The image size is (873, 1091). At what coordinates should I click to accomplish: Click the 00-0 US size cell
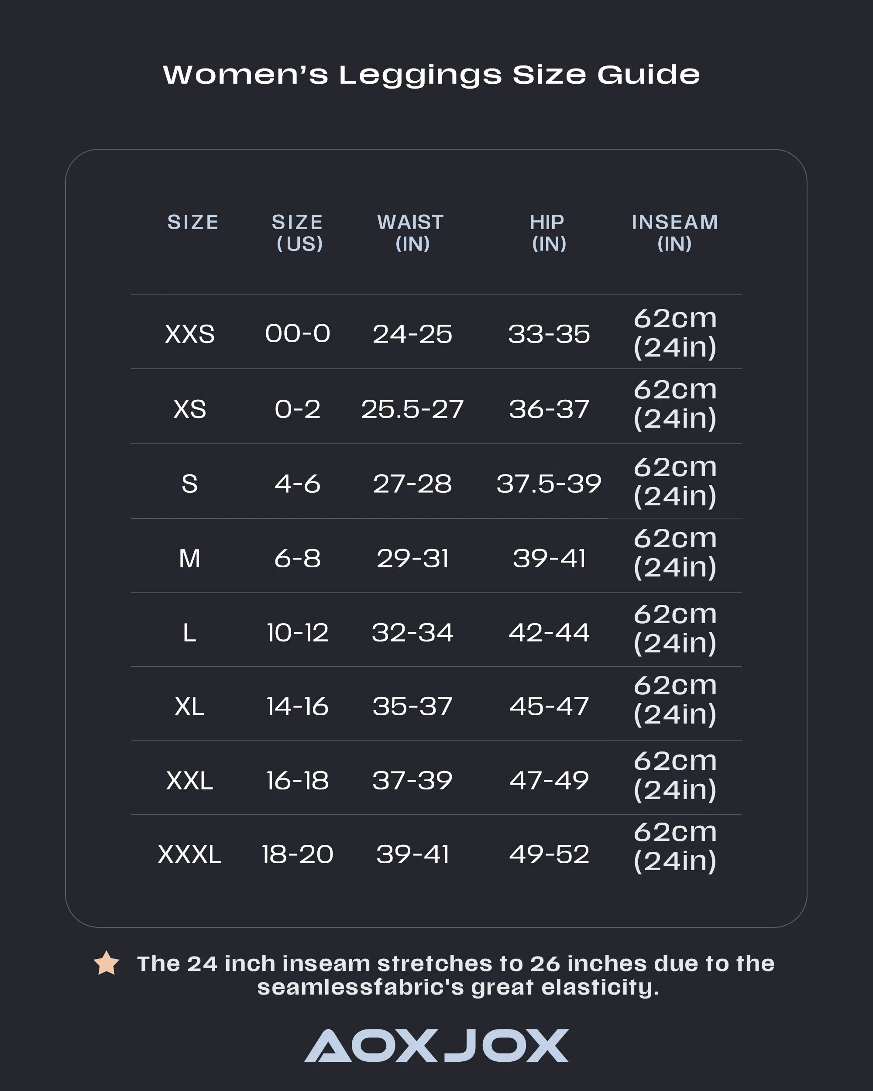click(x=298, y=334)
